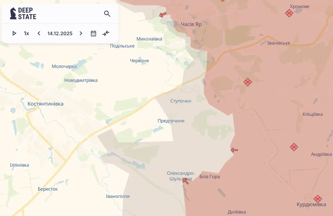Click the Молочарка label
Screen dimensions: 333x216
pos(64,66)
